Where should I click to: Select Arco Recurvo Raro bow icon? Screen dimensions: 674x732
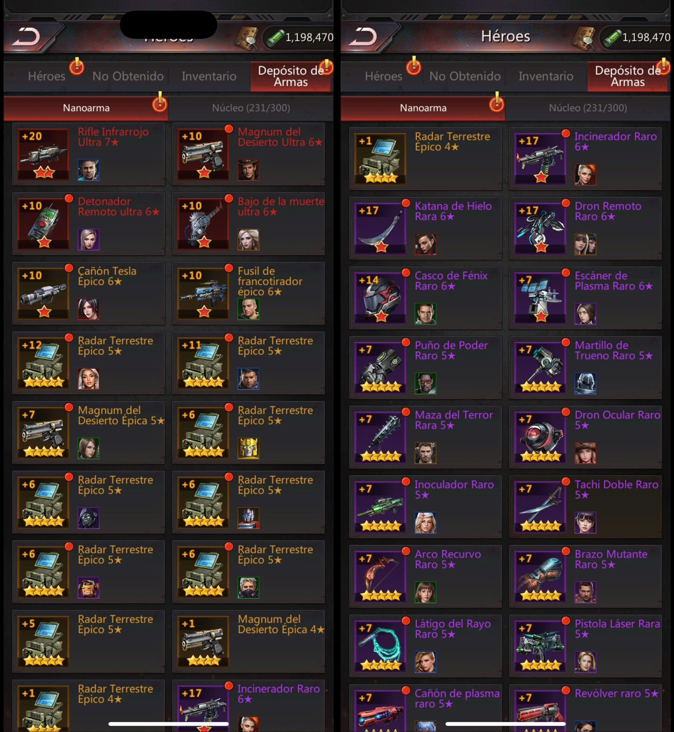pos(380,576)
